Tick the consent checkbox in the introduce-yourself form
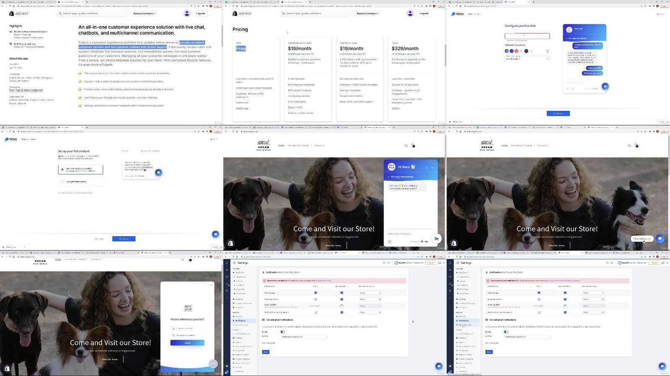Image resolution: width=670 pixels, height=376 pixels. 173,335
